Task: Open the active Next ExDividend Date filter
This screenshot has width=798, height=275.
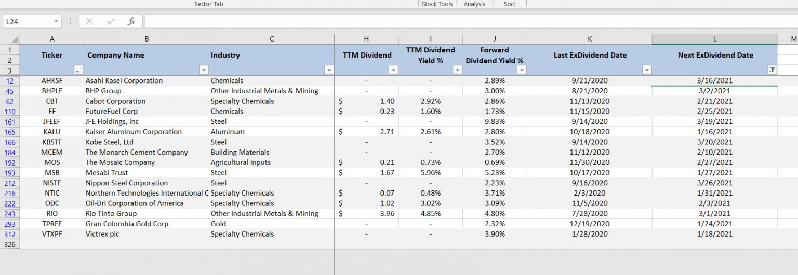Action: point(772,70)
